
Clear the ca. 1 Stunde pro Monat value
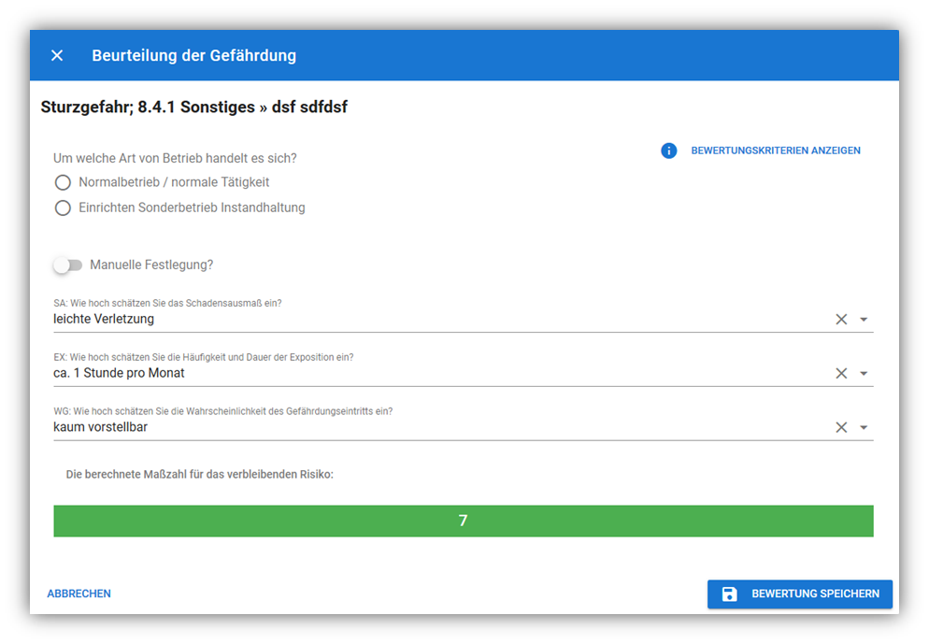click(841, 373)
